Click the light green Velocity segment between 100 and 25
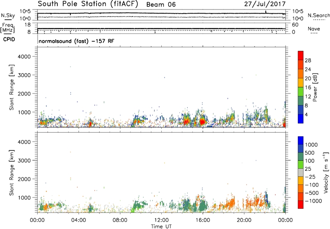Viewport: 330px width, 229px height. point(301,165)
